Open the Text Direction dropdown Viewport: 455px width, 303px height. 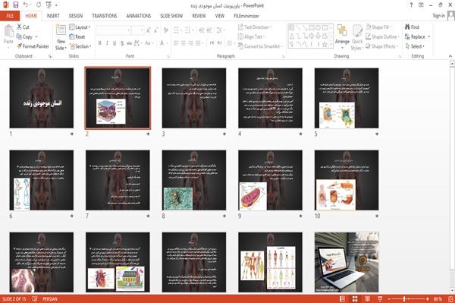point(255,27)
